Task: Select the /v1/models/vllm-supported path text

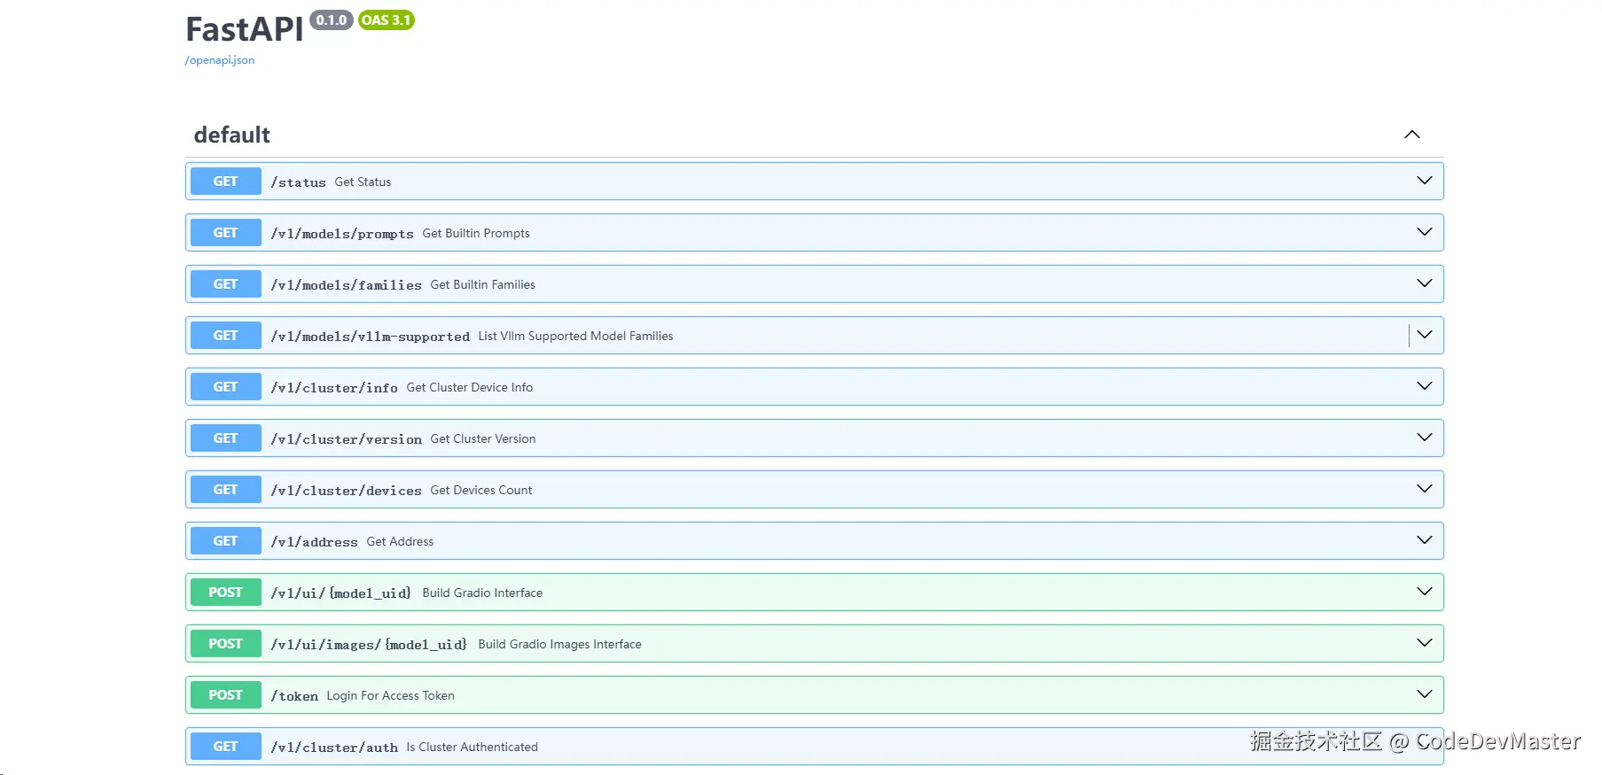Action: point(371,337)
